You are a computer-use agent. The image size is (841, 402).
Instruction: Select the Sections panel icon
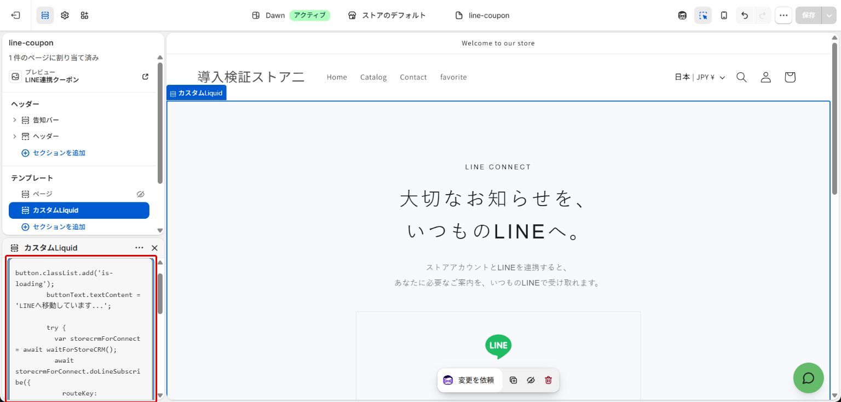[45, 15]
